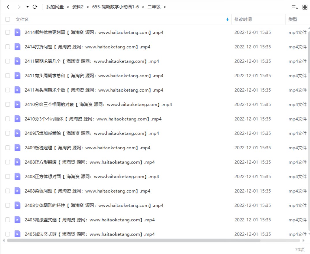310x254 pixels.
Task: Check the box for 2414哪种优惠更划算
Action: (8, 32)
